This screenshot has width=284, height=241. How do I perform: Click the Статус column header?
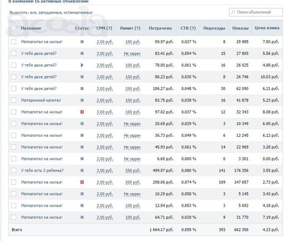(82, 28)
